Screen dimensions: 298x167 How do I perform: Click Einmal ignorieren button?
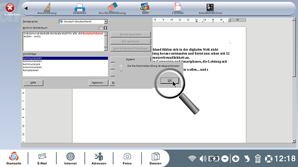[x=131, y=34]
